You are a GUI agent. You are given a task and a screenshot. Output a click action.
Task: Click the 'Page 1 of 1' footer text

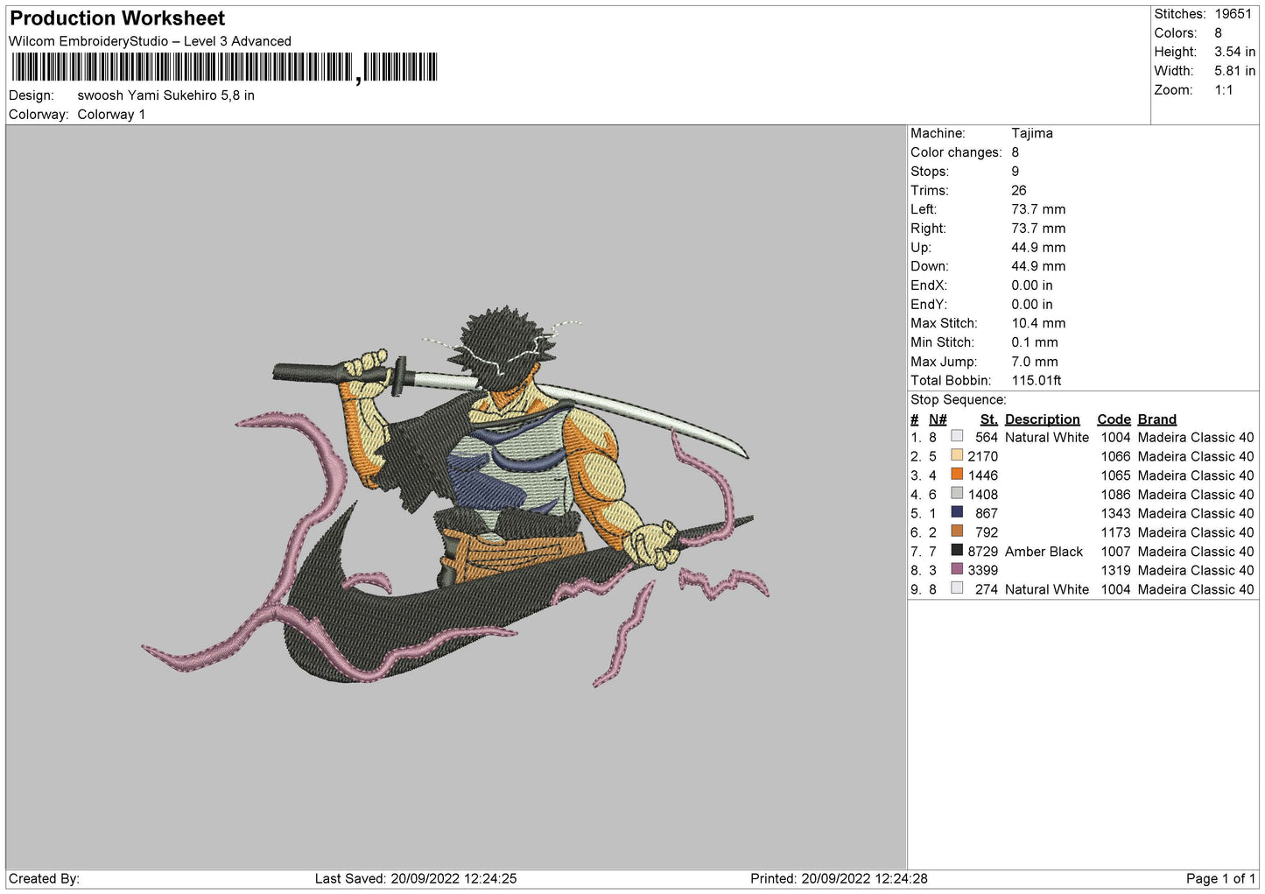(1220, 878)
